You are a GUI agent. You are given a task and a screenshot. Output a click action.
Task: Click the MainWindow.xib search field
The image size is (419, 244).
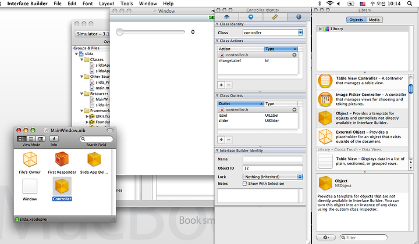coord(96,139)
